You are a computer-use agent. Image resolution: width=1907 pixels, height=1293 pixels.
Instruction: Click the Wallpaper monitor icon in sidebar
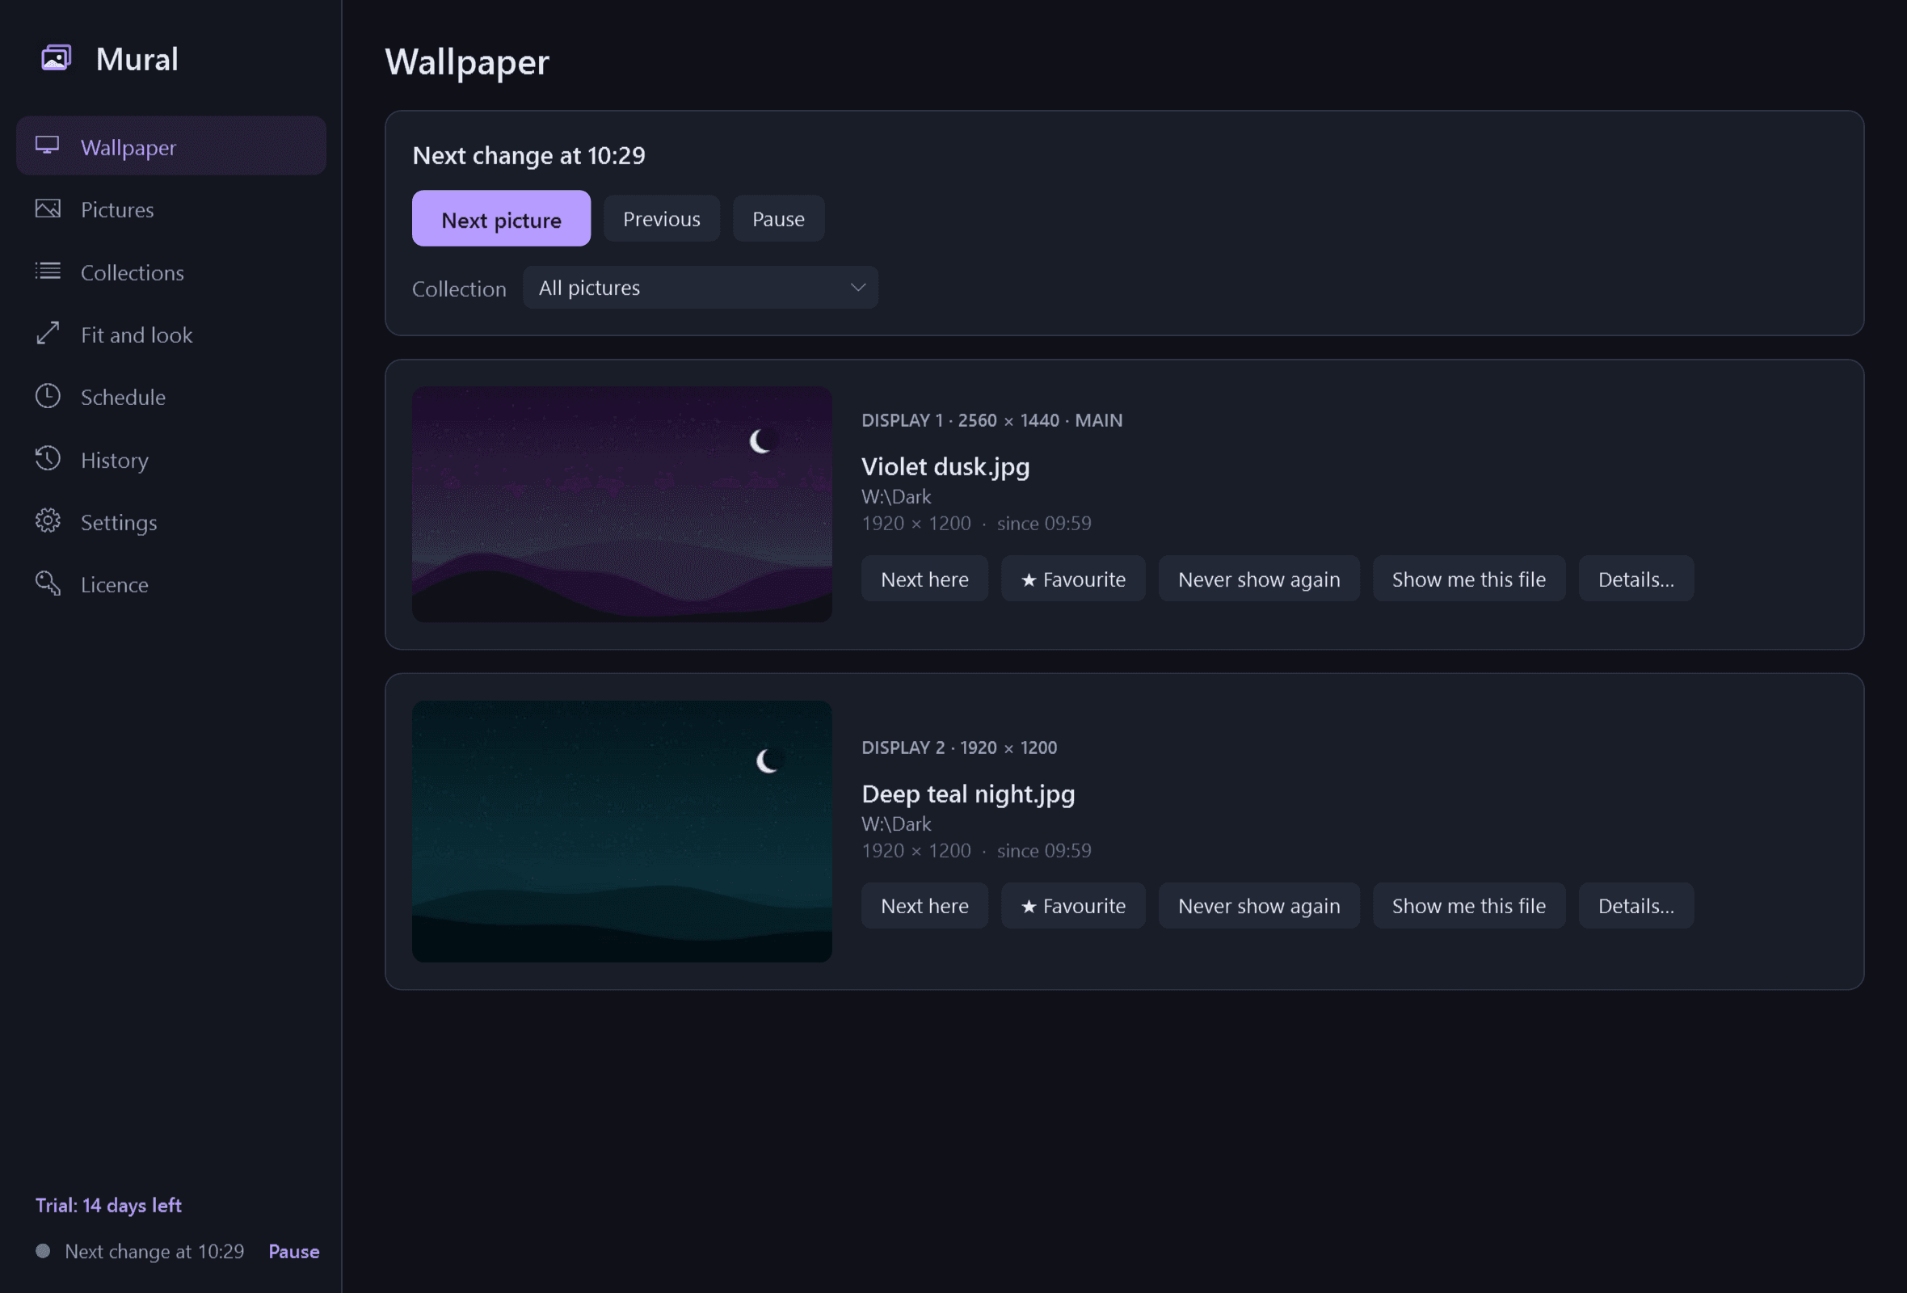(48, 145)
